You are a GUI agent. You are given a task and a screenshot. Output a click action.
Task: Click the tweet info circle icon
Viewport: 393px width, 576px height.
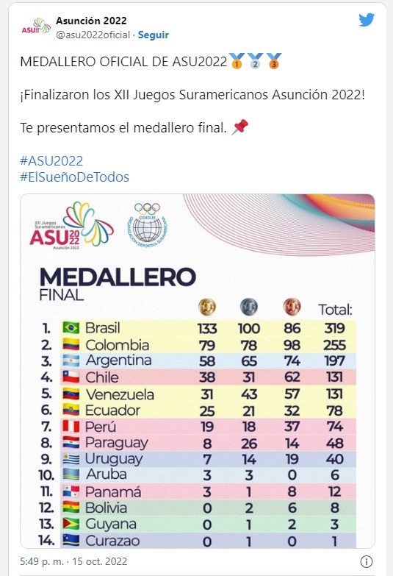pos(367,561)
